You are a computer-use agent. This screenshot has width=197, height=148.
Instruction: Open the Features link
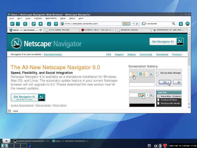click(177, 54)
